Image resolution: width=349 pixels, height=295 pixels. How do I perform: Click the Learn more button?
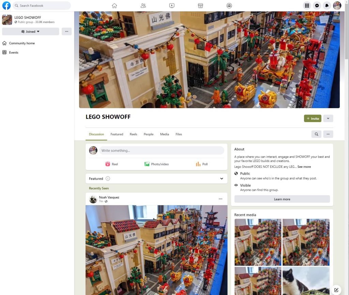point(282,199)
